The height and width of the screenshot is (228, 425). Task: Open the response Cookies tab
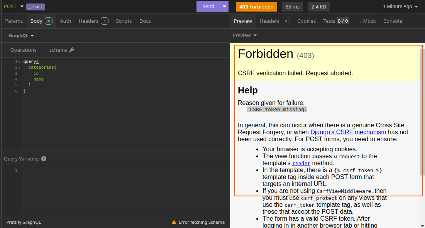pos(306,21)
